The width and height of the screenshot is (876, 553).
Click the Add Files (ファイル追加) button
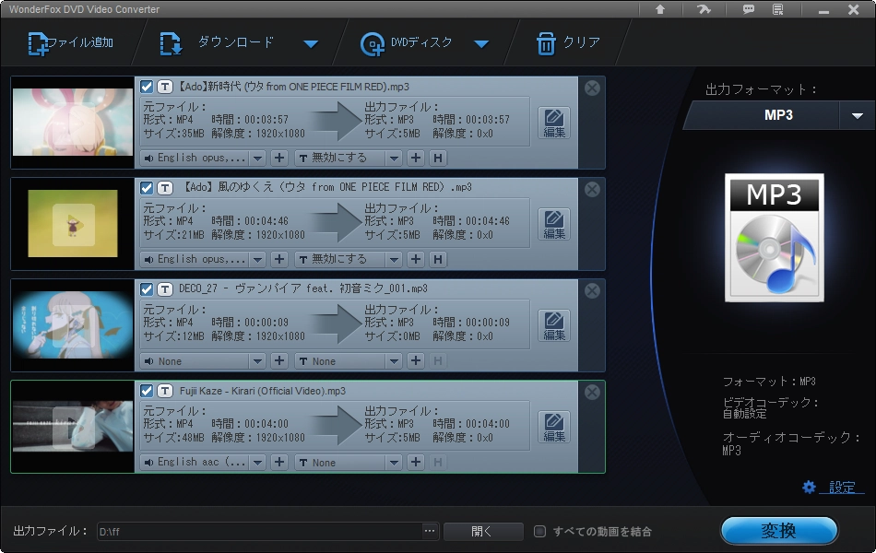coord(71,43)
